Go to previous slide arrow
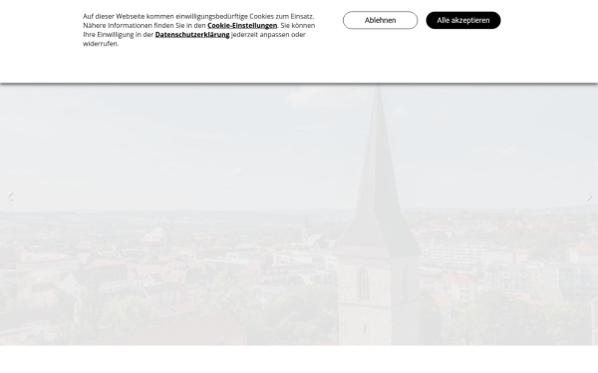 click(11, 196)
